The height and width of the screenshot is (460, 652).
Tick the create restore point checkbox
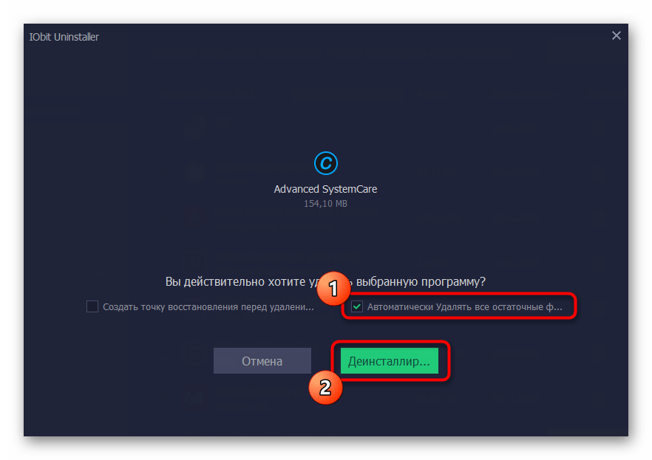click(92, 306)
